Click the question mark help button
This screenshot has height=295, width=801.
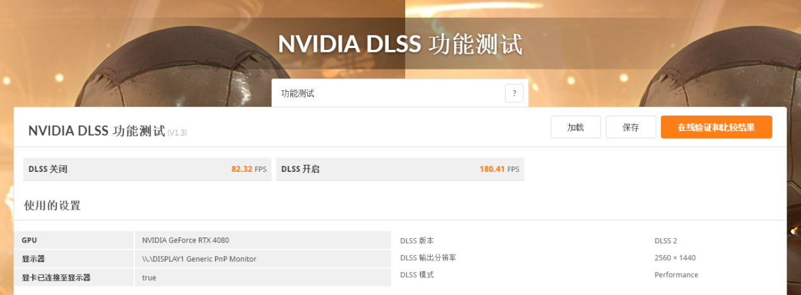point(514,93)
